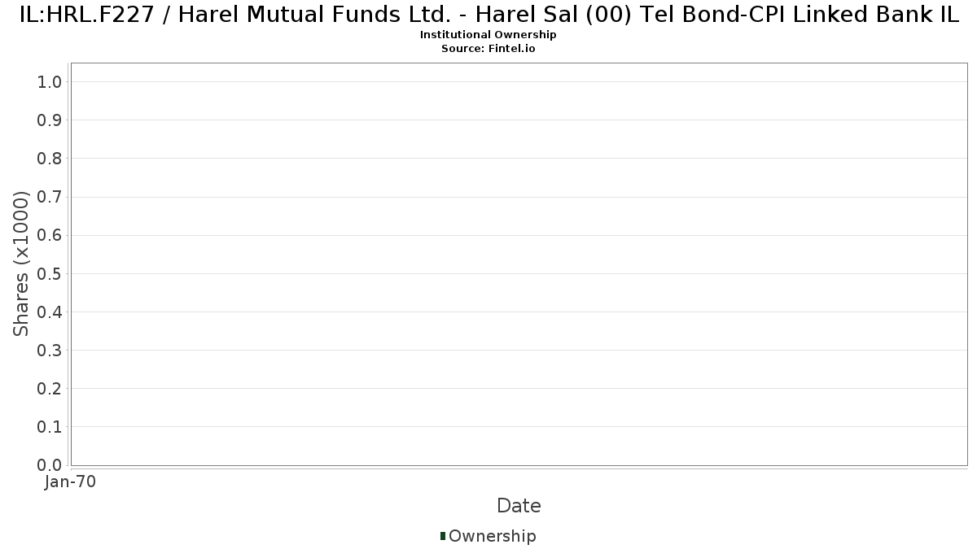
Task: Click the green Ownership legend swatch
Action: [x=443, y=536]
